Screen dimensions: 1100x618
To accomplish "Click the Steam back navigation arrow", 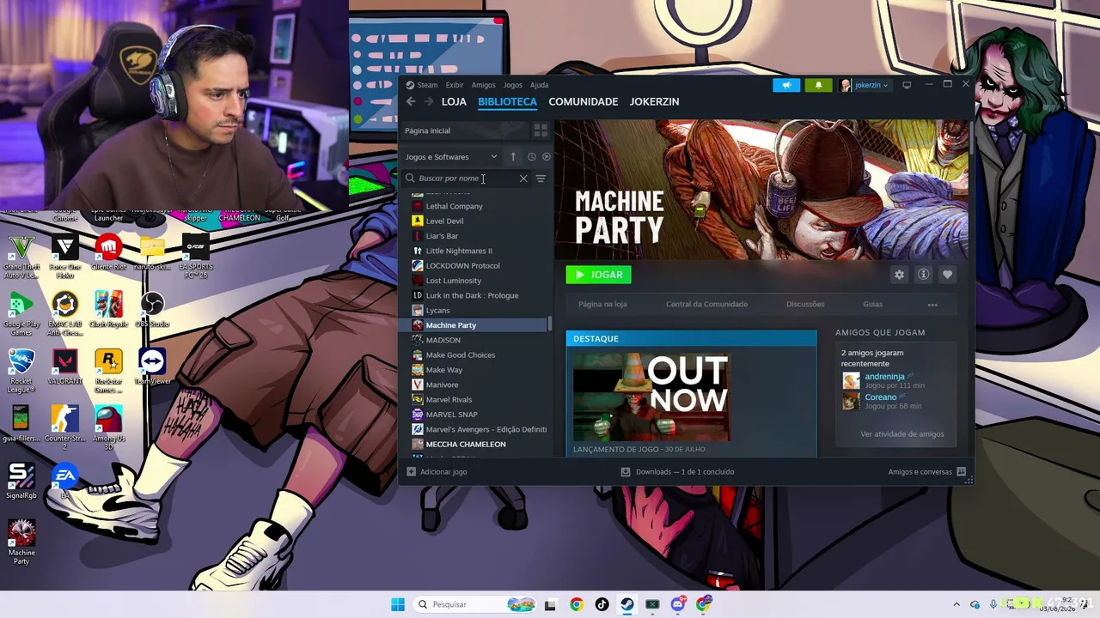I will click(411, 101).
